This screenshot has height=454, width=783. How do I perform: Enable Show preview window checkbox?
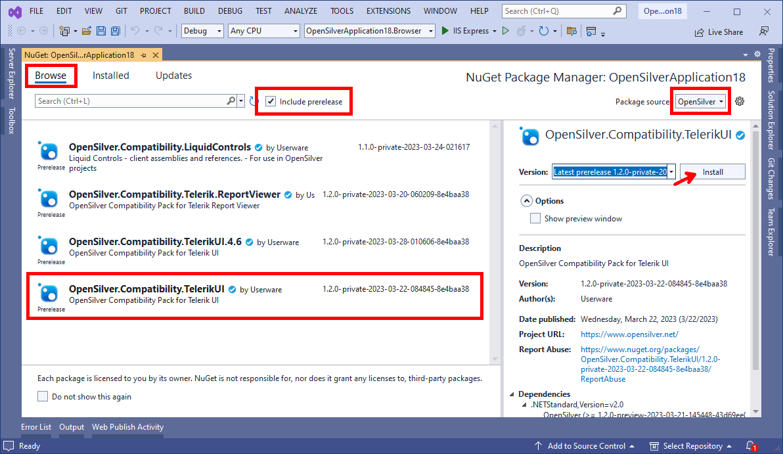(x=535, y=219)
